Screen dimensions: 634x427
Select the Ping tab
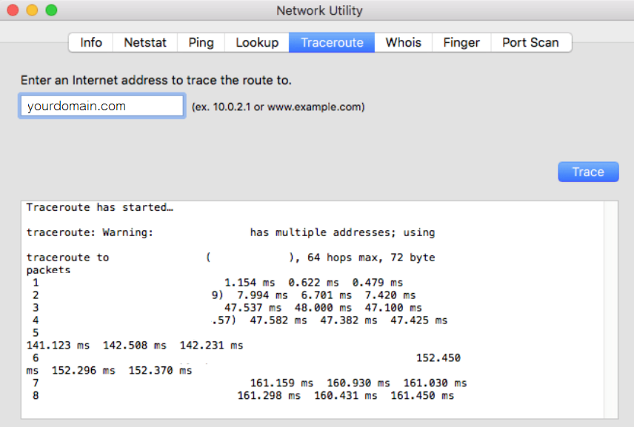click(x=201, y=42)
